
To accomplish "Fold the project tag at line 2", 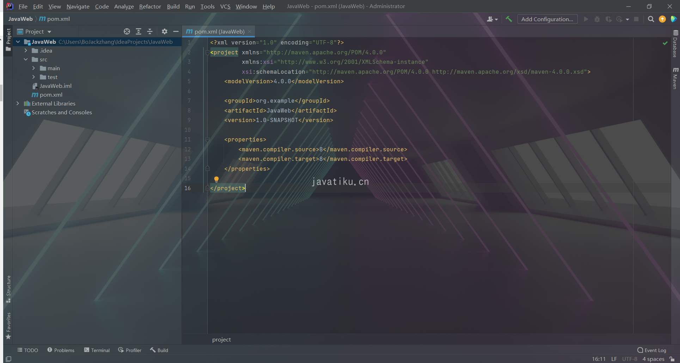I will (x=207, y=53).
